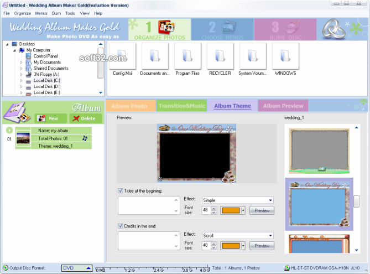Click the DVD drive icon in status bar

click(286, 268)
